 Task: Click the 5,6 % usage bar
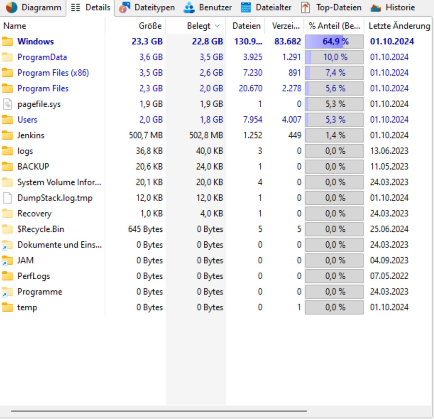click(x=334, y=88)
